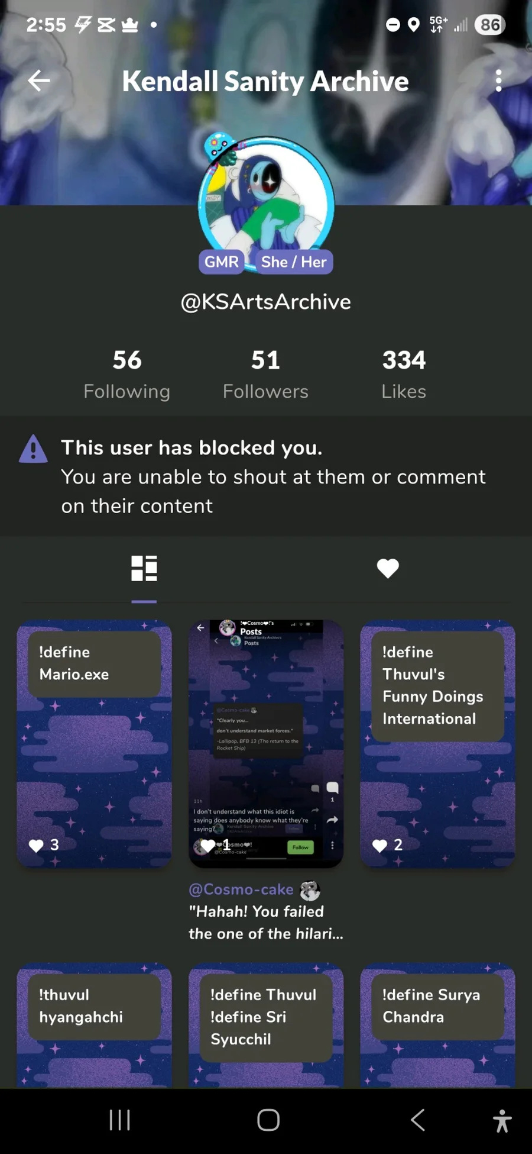Switch to the liked posts heart tab
Image resolution: width=532 pixels, height=1154 pixels.
click(x=388, y=568)
